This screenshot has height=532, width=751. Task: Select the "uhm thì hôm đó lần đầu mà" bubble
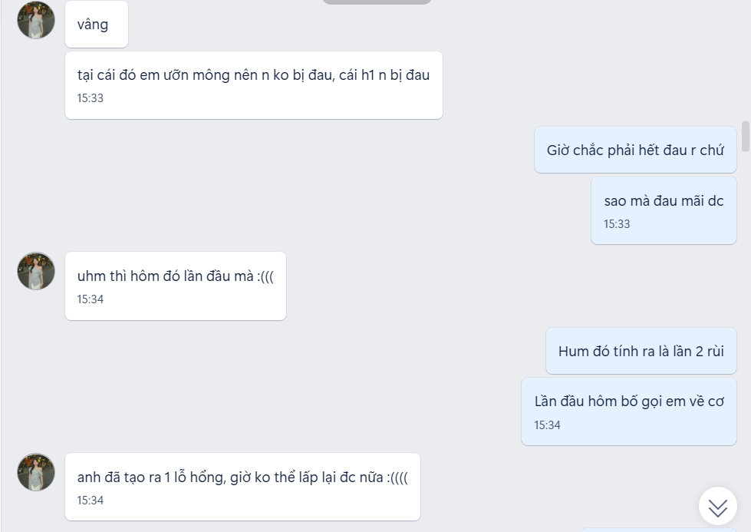(176, 286)
